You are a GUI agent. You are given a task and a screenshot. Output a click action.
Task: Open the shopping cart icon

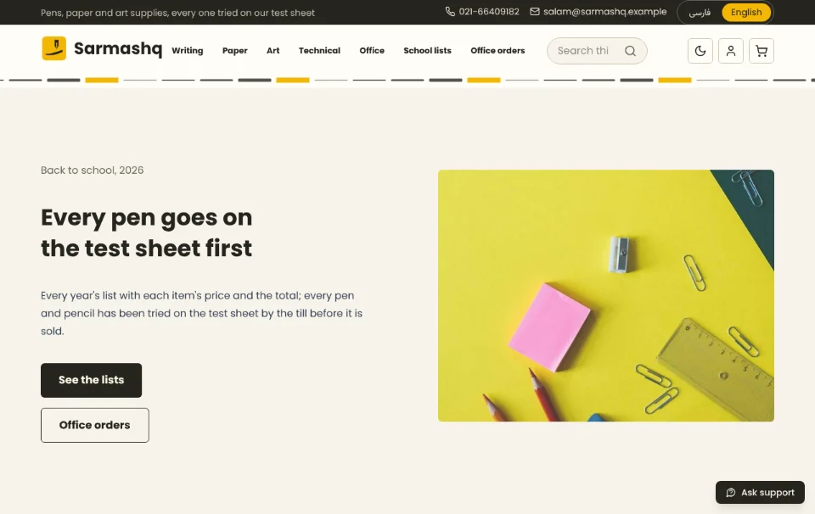tap(762, 51)
